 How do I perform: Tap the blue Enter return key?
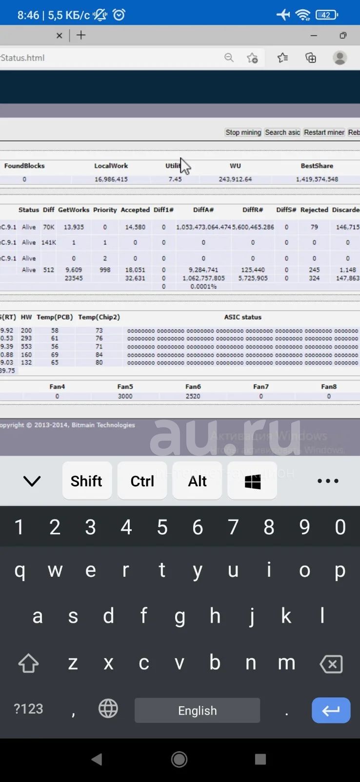coord(331,710)
